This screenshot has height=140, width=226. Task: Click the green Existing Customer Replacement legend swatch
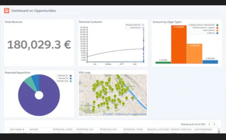coord(217,25)
